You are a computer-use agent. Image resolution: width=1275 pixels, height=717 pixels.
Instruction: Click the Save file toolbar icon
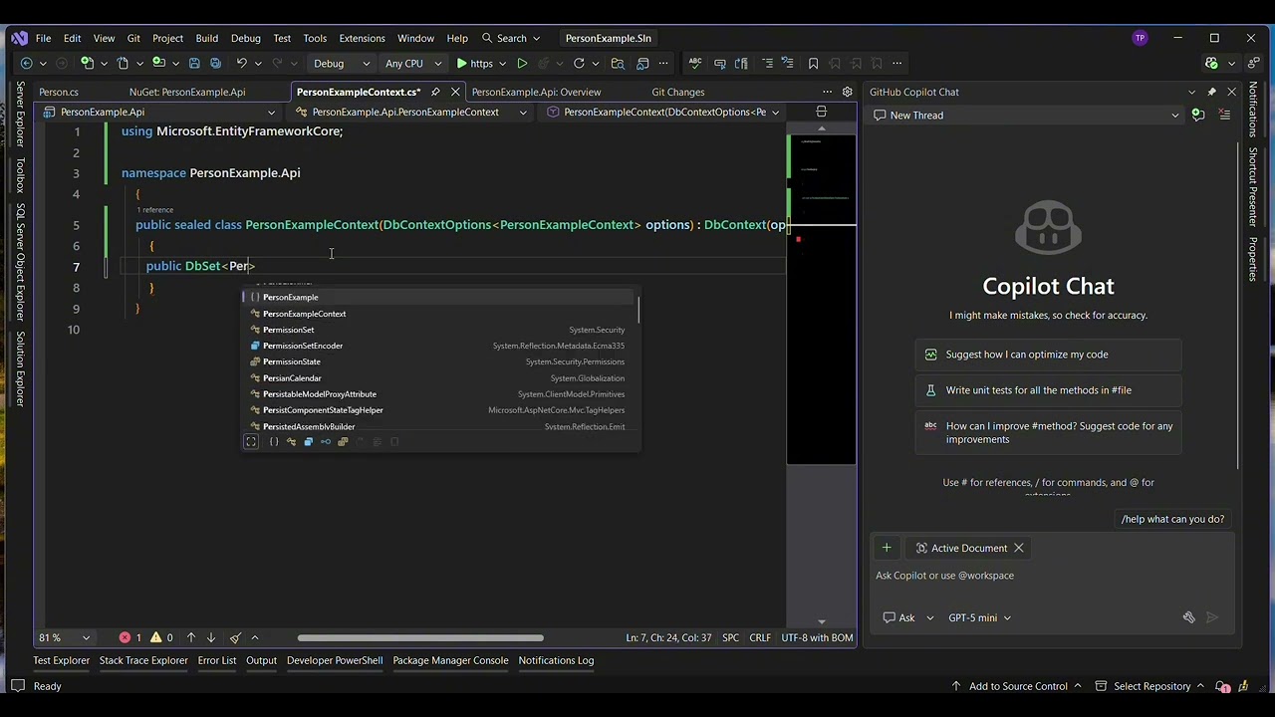coord(194,63)
